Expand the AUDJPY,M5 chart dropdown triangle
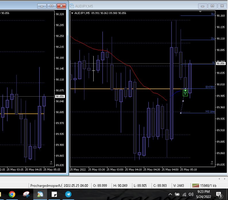This screenshot has width=228, height=200. pyautogui.click(x=72, y=13)
